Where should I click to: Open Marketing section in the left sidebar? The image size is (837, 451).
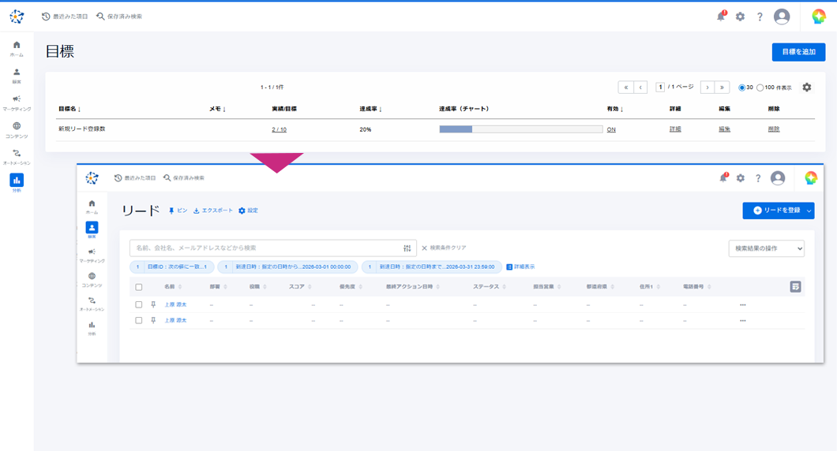click(x=17, y=102)
